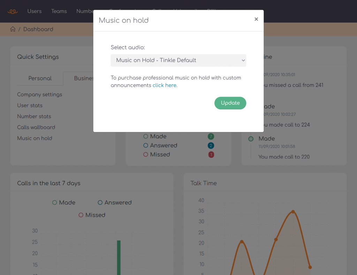The image size is (357, 275).
Task: Open User stats link
Action: click(x=30, y=105)
